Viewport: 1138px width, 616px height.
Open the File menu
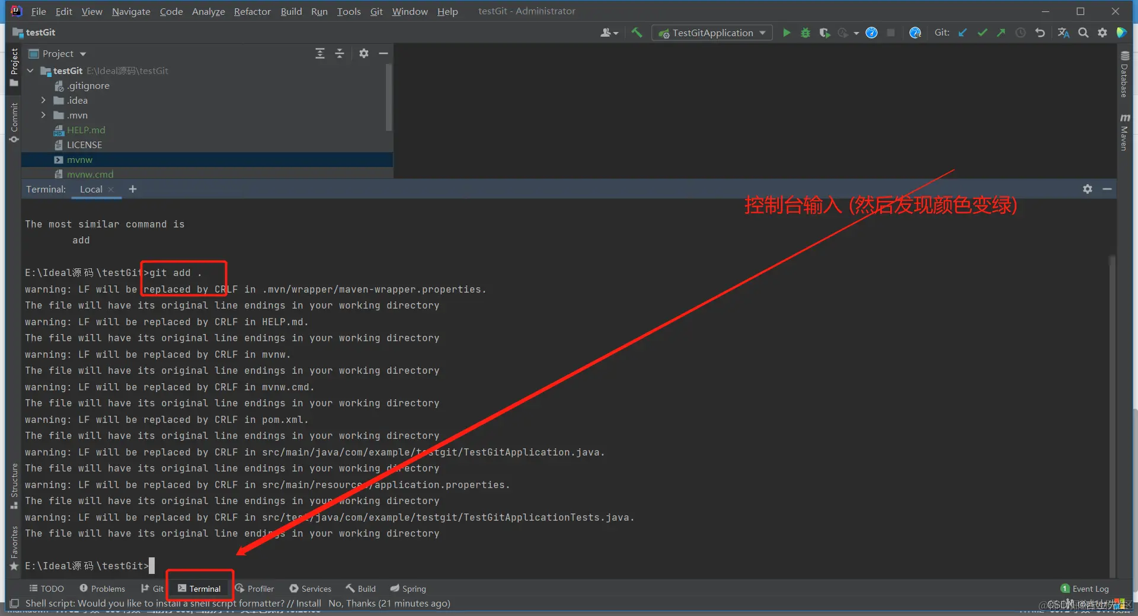[x=39, y=11]
